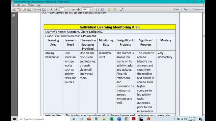Close the document with menu bar X
Viewport: 216px width, 121px height.
pyautogui.click(x=204, y=5)
